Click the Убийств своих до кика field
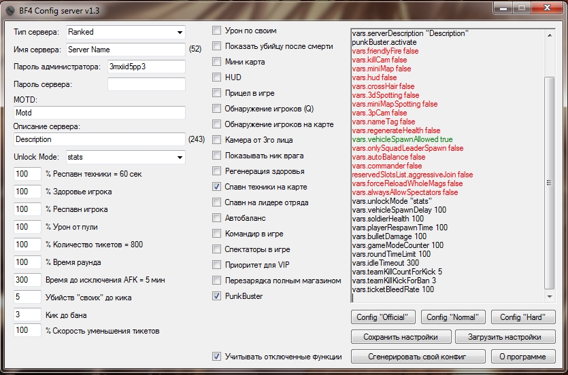This screenshot has width=568, height=375. [27, 298]
